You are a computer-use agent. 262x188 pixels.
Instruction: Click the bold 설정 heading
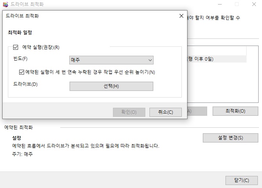pyautogui.click(x=17, y=138)
